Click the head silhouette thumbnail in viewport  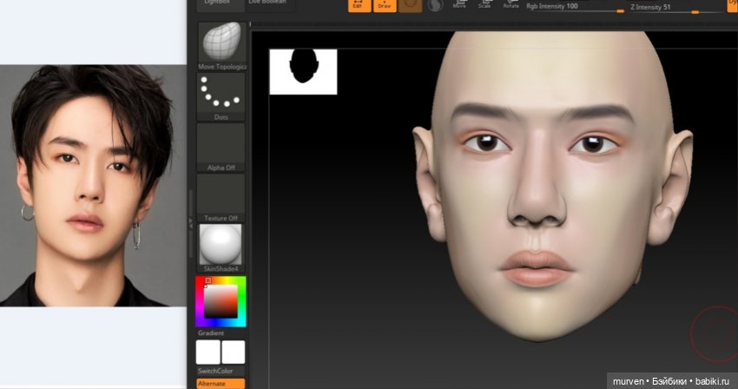pos(303,71)
